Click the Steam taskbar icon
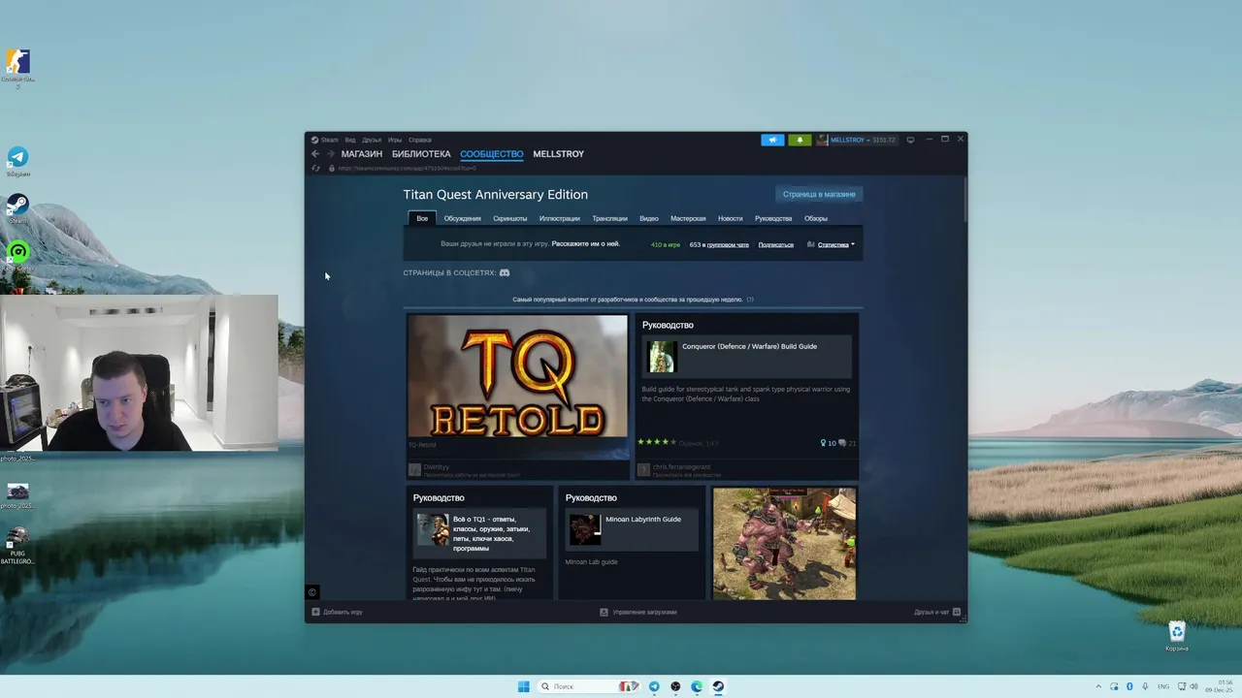Image resolution: width=1242 pixels, height=698 pixels. click(718, 686)
